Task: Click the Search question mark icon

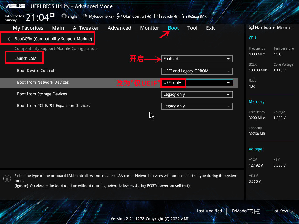Action: (157, 16)
